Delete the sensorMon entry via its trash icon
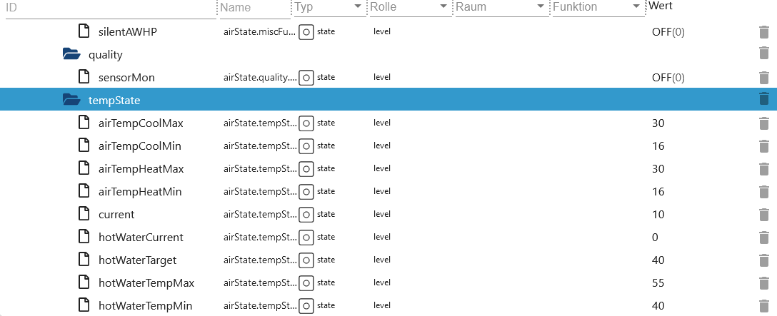 [763, 78]
